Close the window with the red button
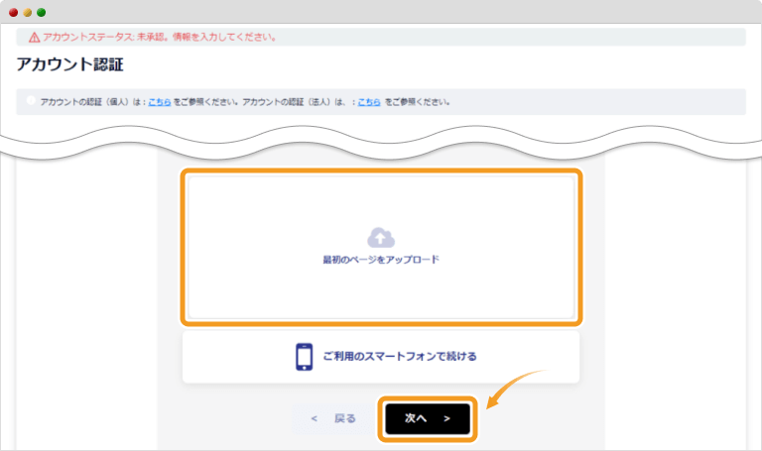 [14, 12]
